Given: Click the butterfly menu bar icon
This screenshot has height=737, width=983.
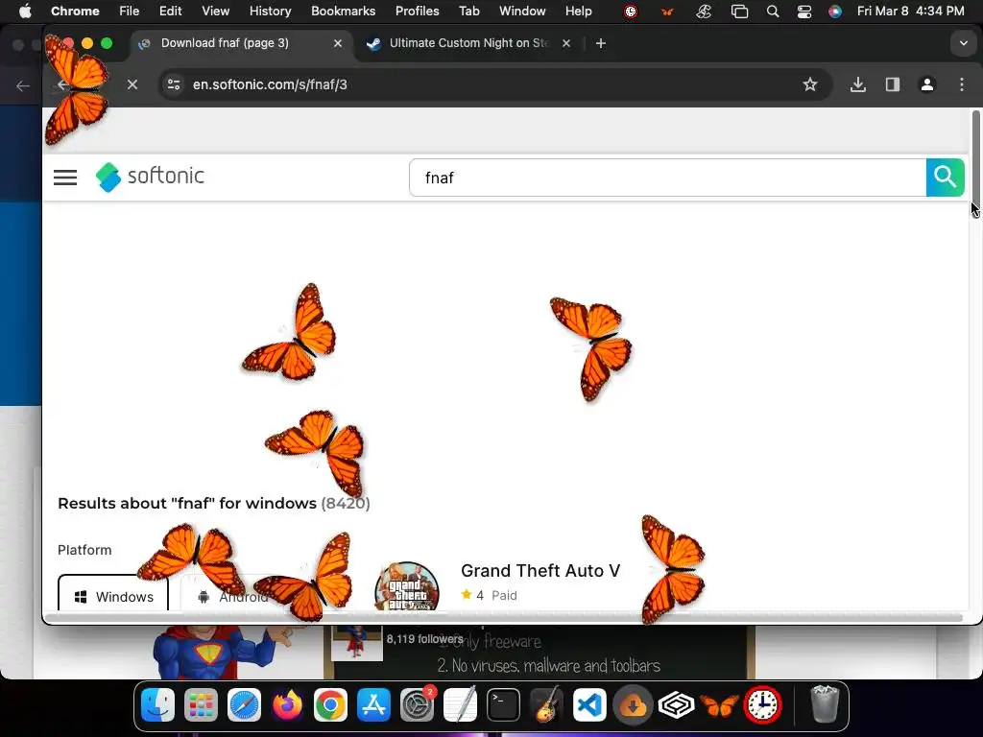Looking at the screenshot, I should [x=667, y=12].
